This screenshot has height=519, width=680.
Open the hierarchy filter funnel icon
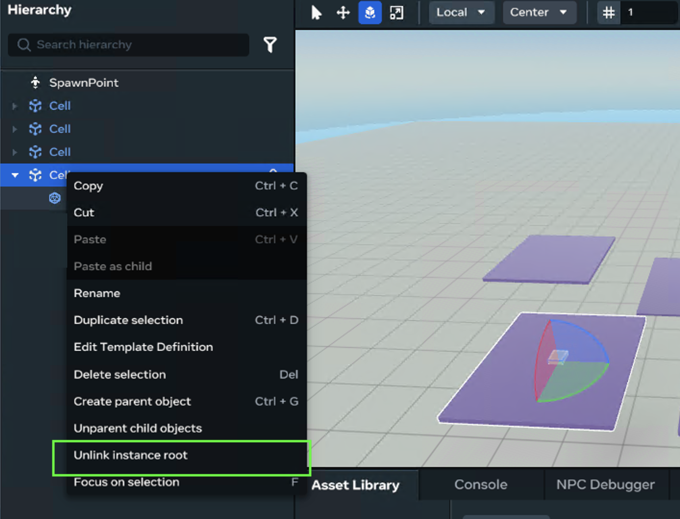pyautogui.click(x=270, y=45)
